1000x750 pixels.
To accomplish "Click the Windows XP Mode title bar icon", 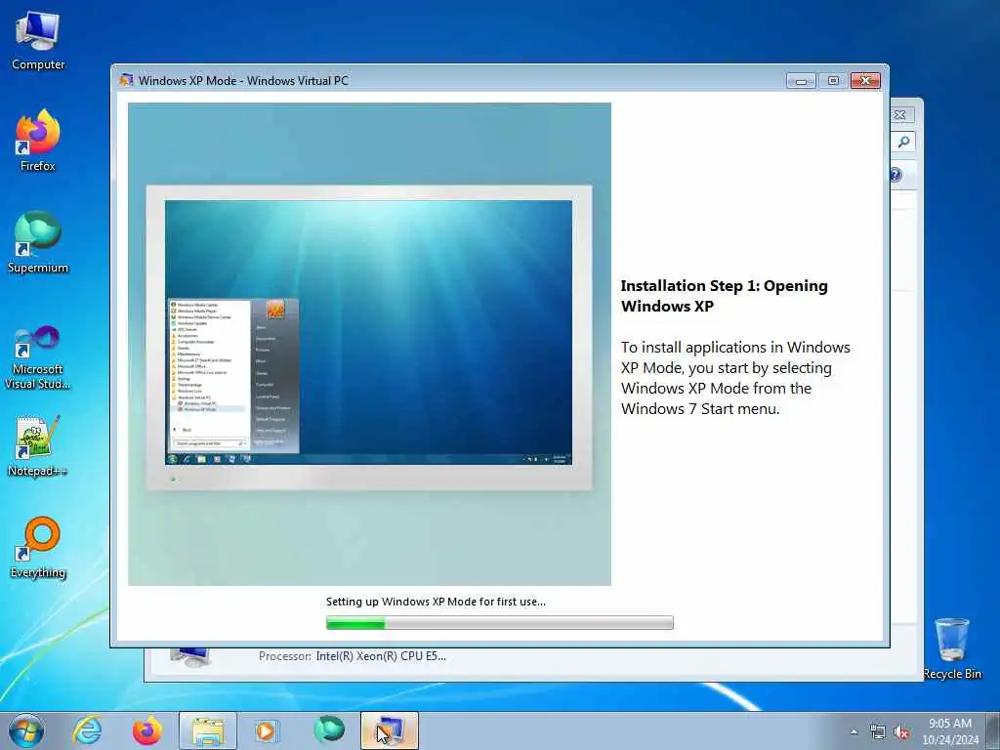I will coord(126,80).
